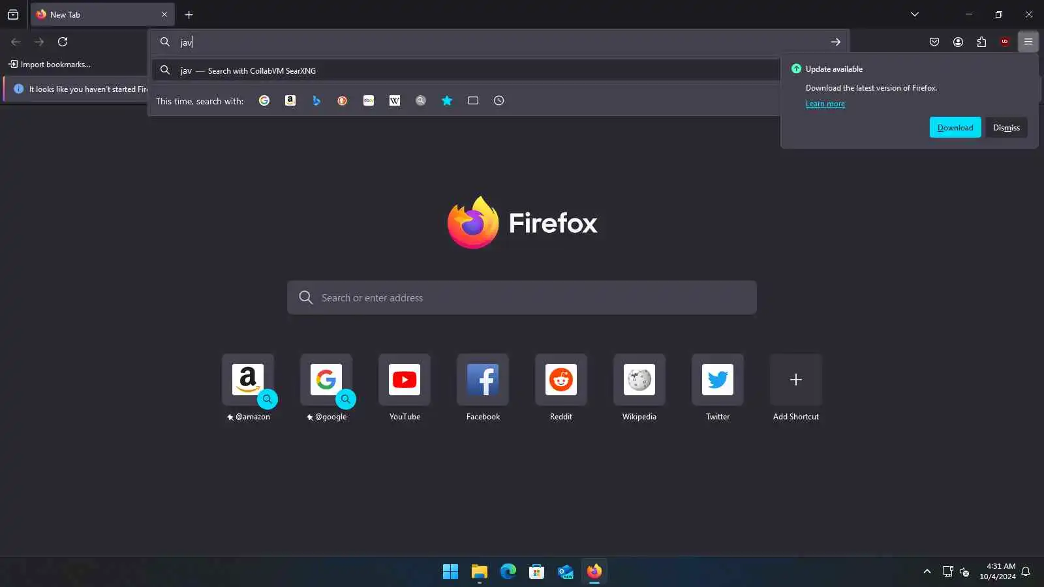Close the New Tab tab
This screenshot has width=1044, height=587.
[164, 14]
